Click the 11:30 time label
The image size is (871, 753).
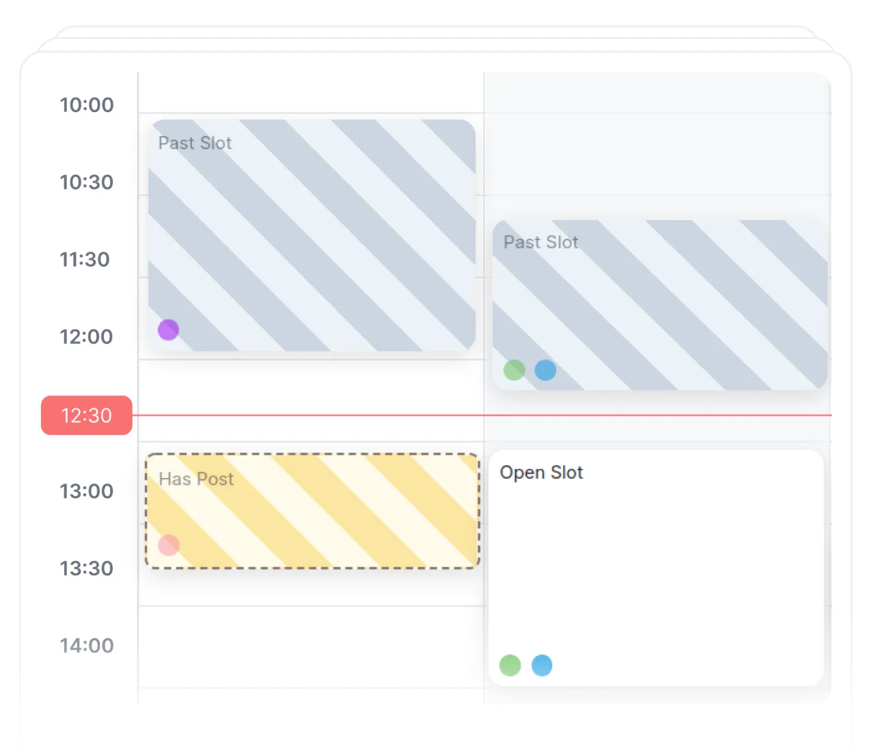coord(85,259)
